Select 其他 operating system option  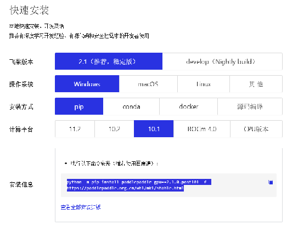(256, 84)
